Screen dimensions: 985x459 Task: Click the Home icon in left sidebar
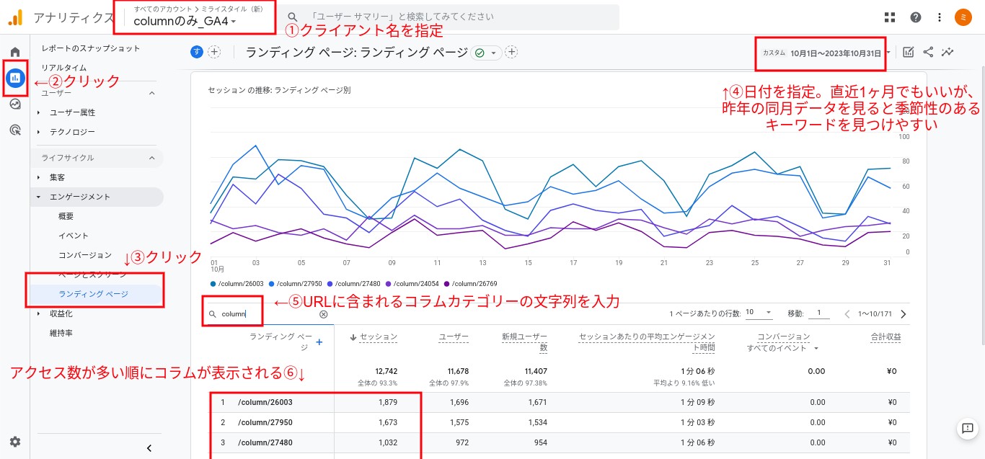point(15,52)
